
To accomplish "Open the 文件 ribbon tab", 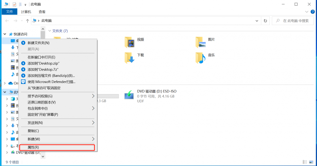I will [9, 12].
